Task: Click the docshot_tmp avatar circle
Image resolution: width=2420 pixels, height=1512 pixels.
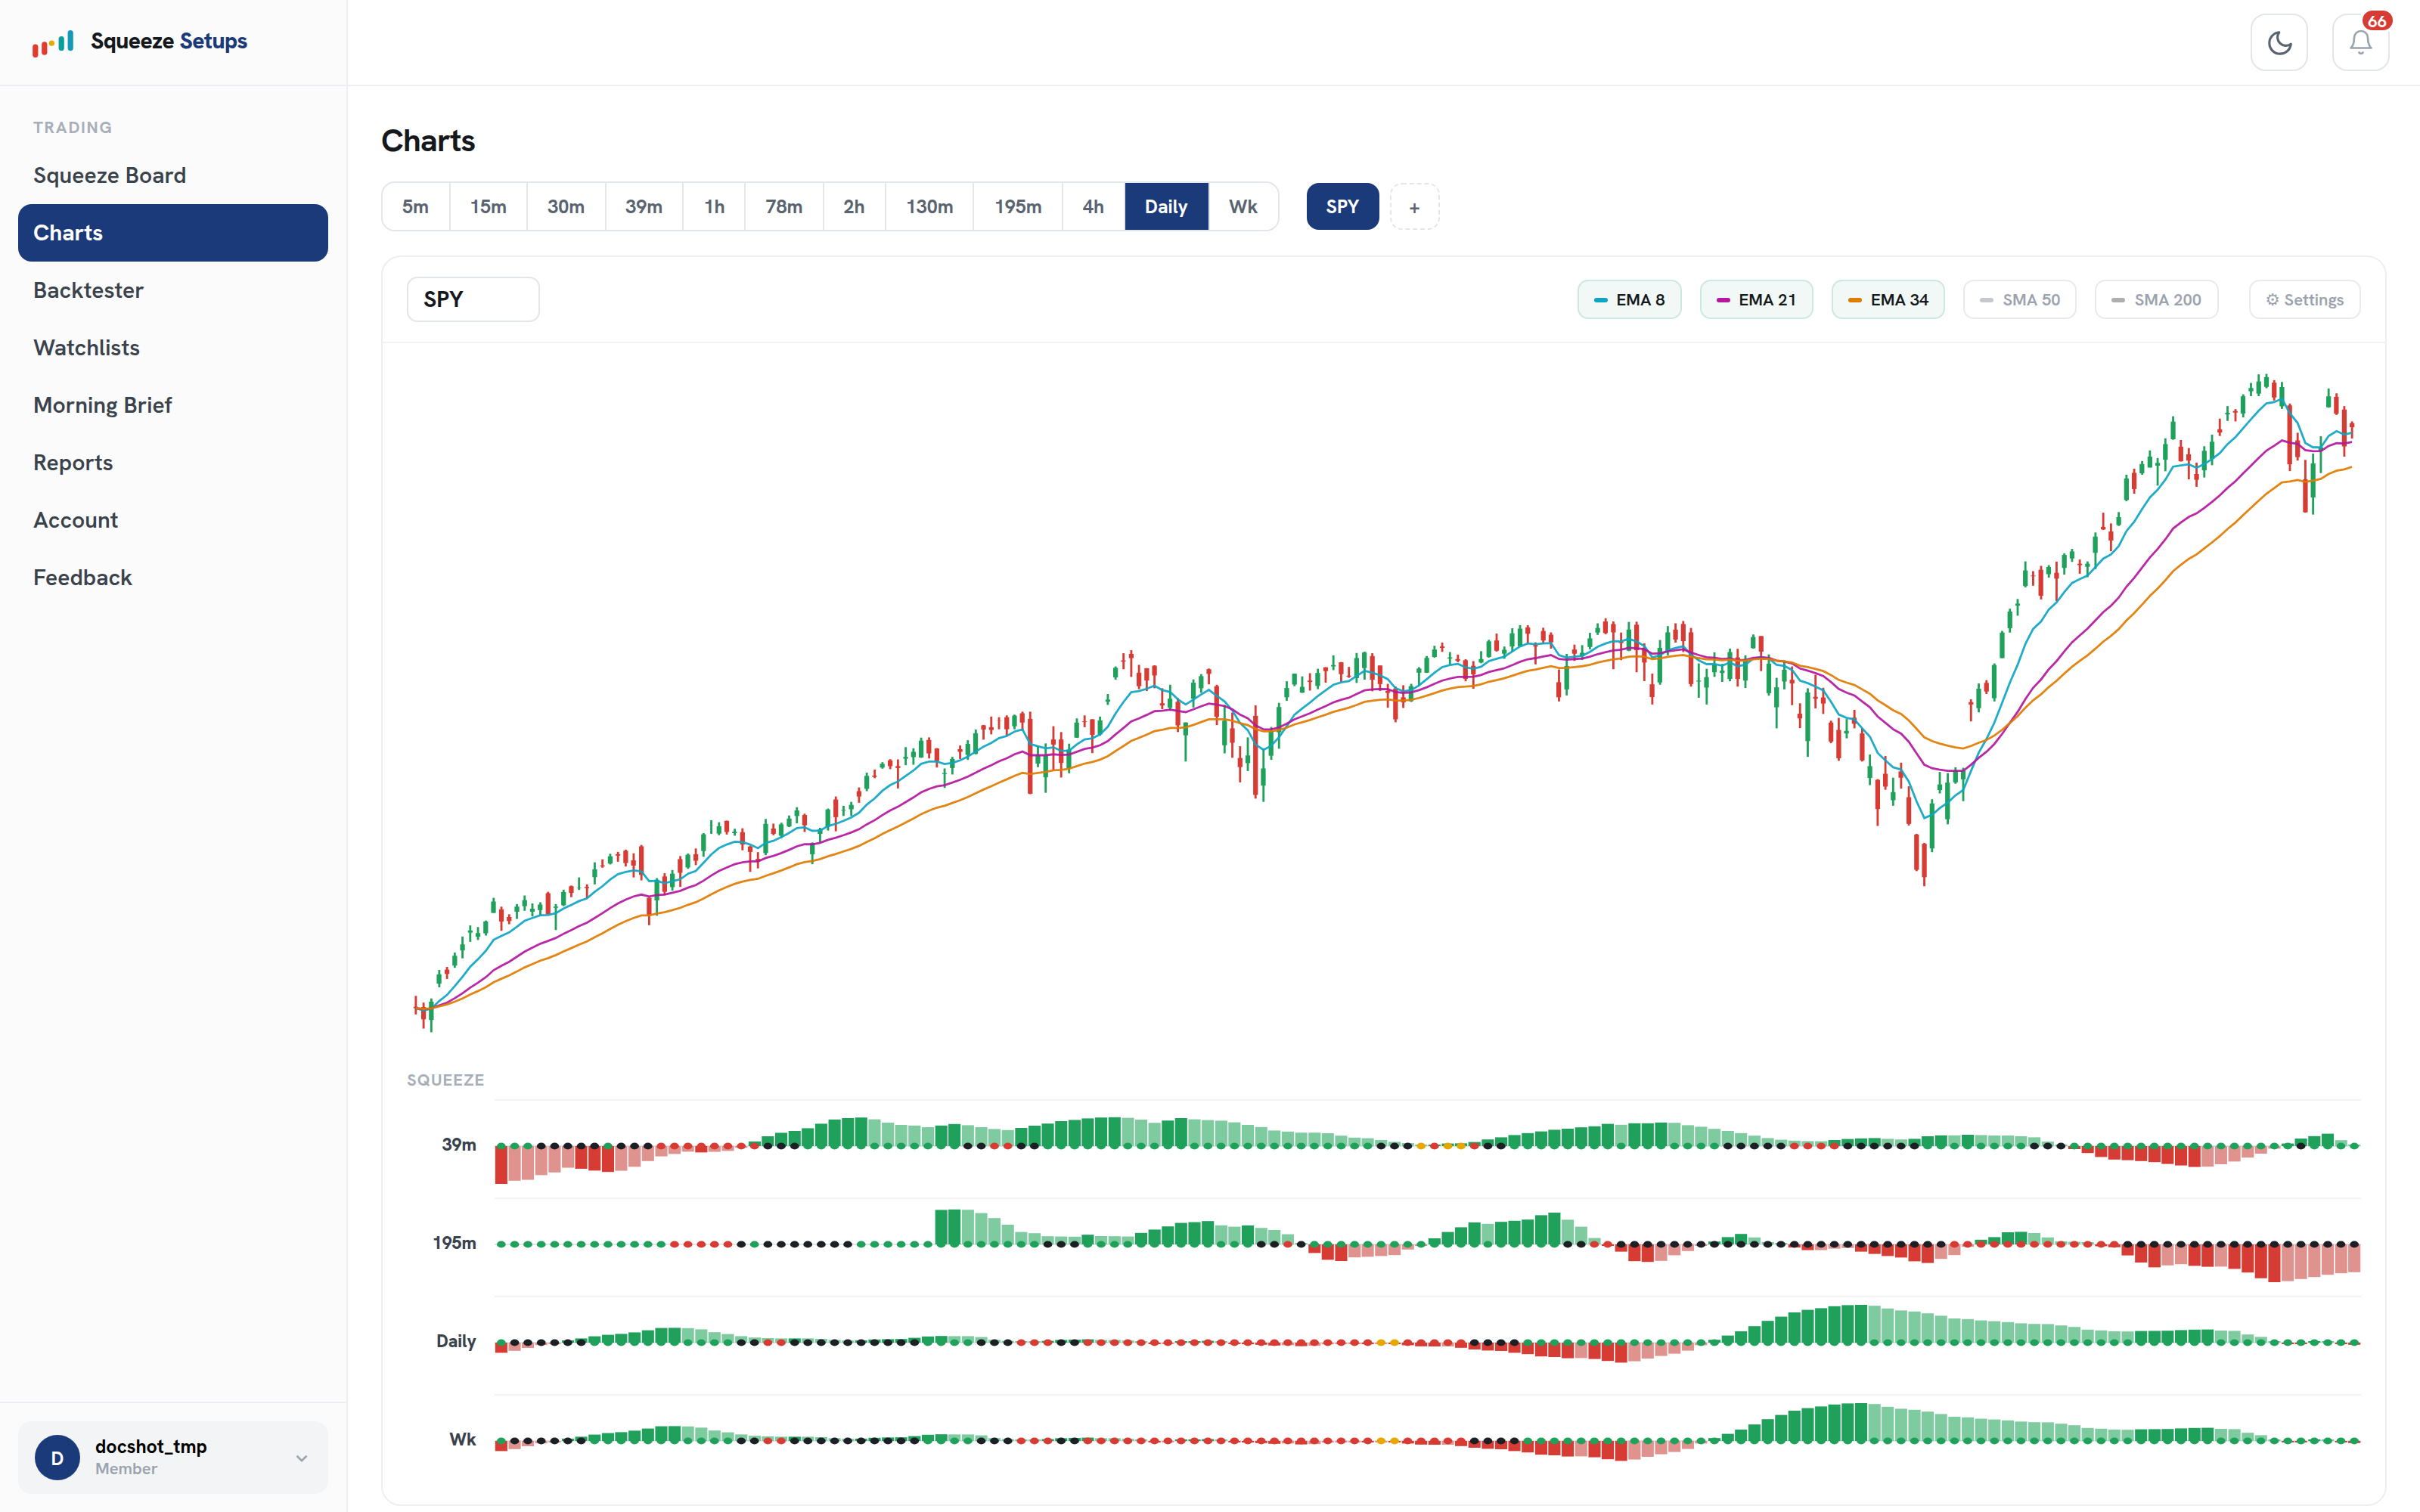Action: (57, 1457)
